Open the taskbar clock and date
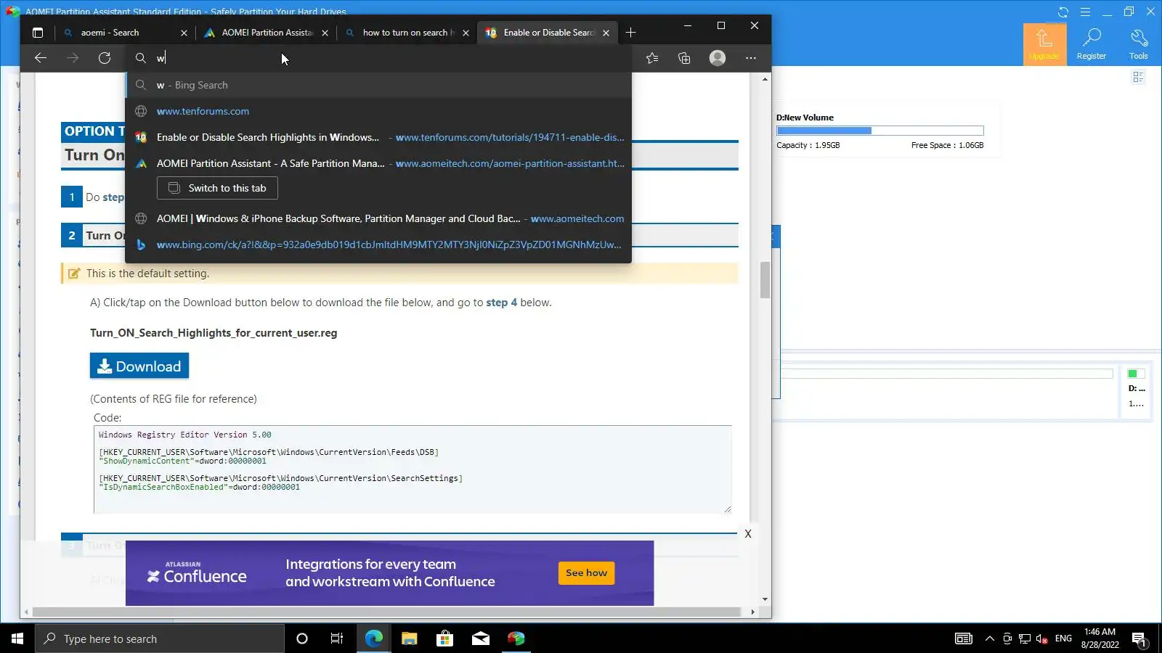Viewport: 1162px width, 653px height. (1100, 638)
